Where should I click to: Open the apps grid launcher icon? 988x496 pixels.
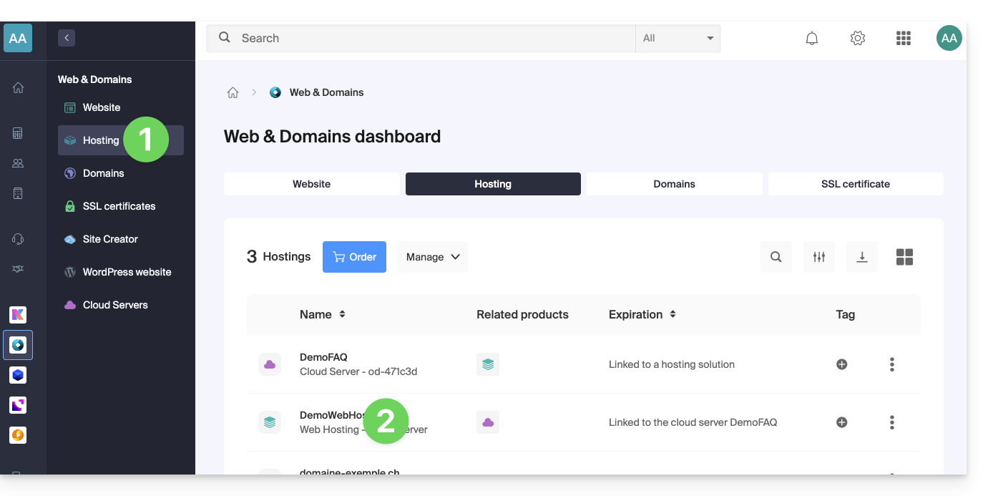click(904, 39)
